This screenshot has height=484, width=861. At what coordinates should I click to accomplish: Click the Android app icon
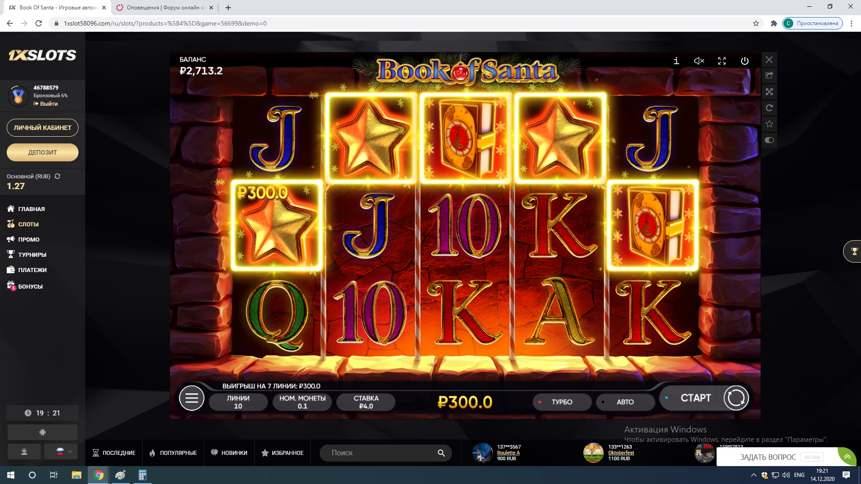pos(43,432)
